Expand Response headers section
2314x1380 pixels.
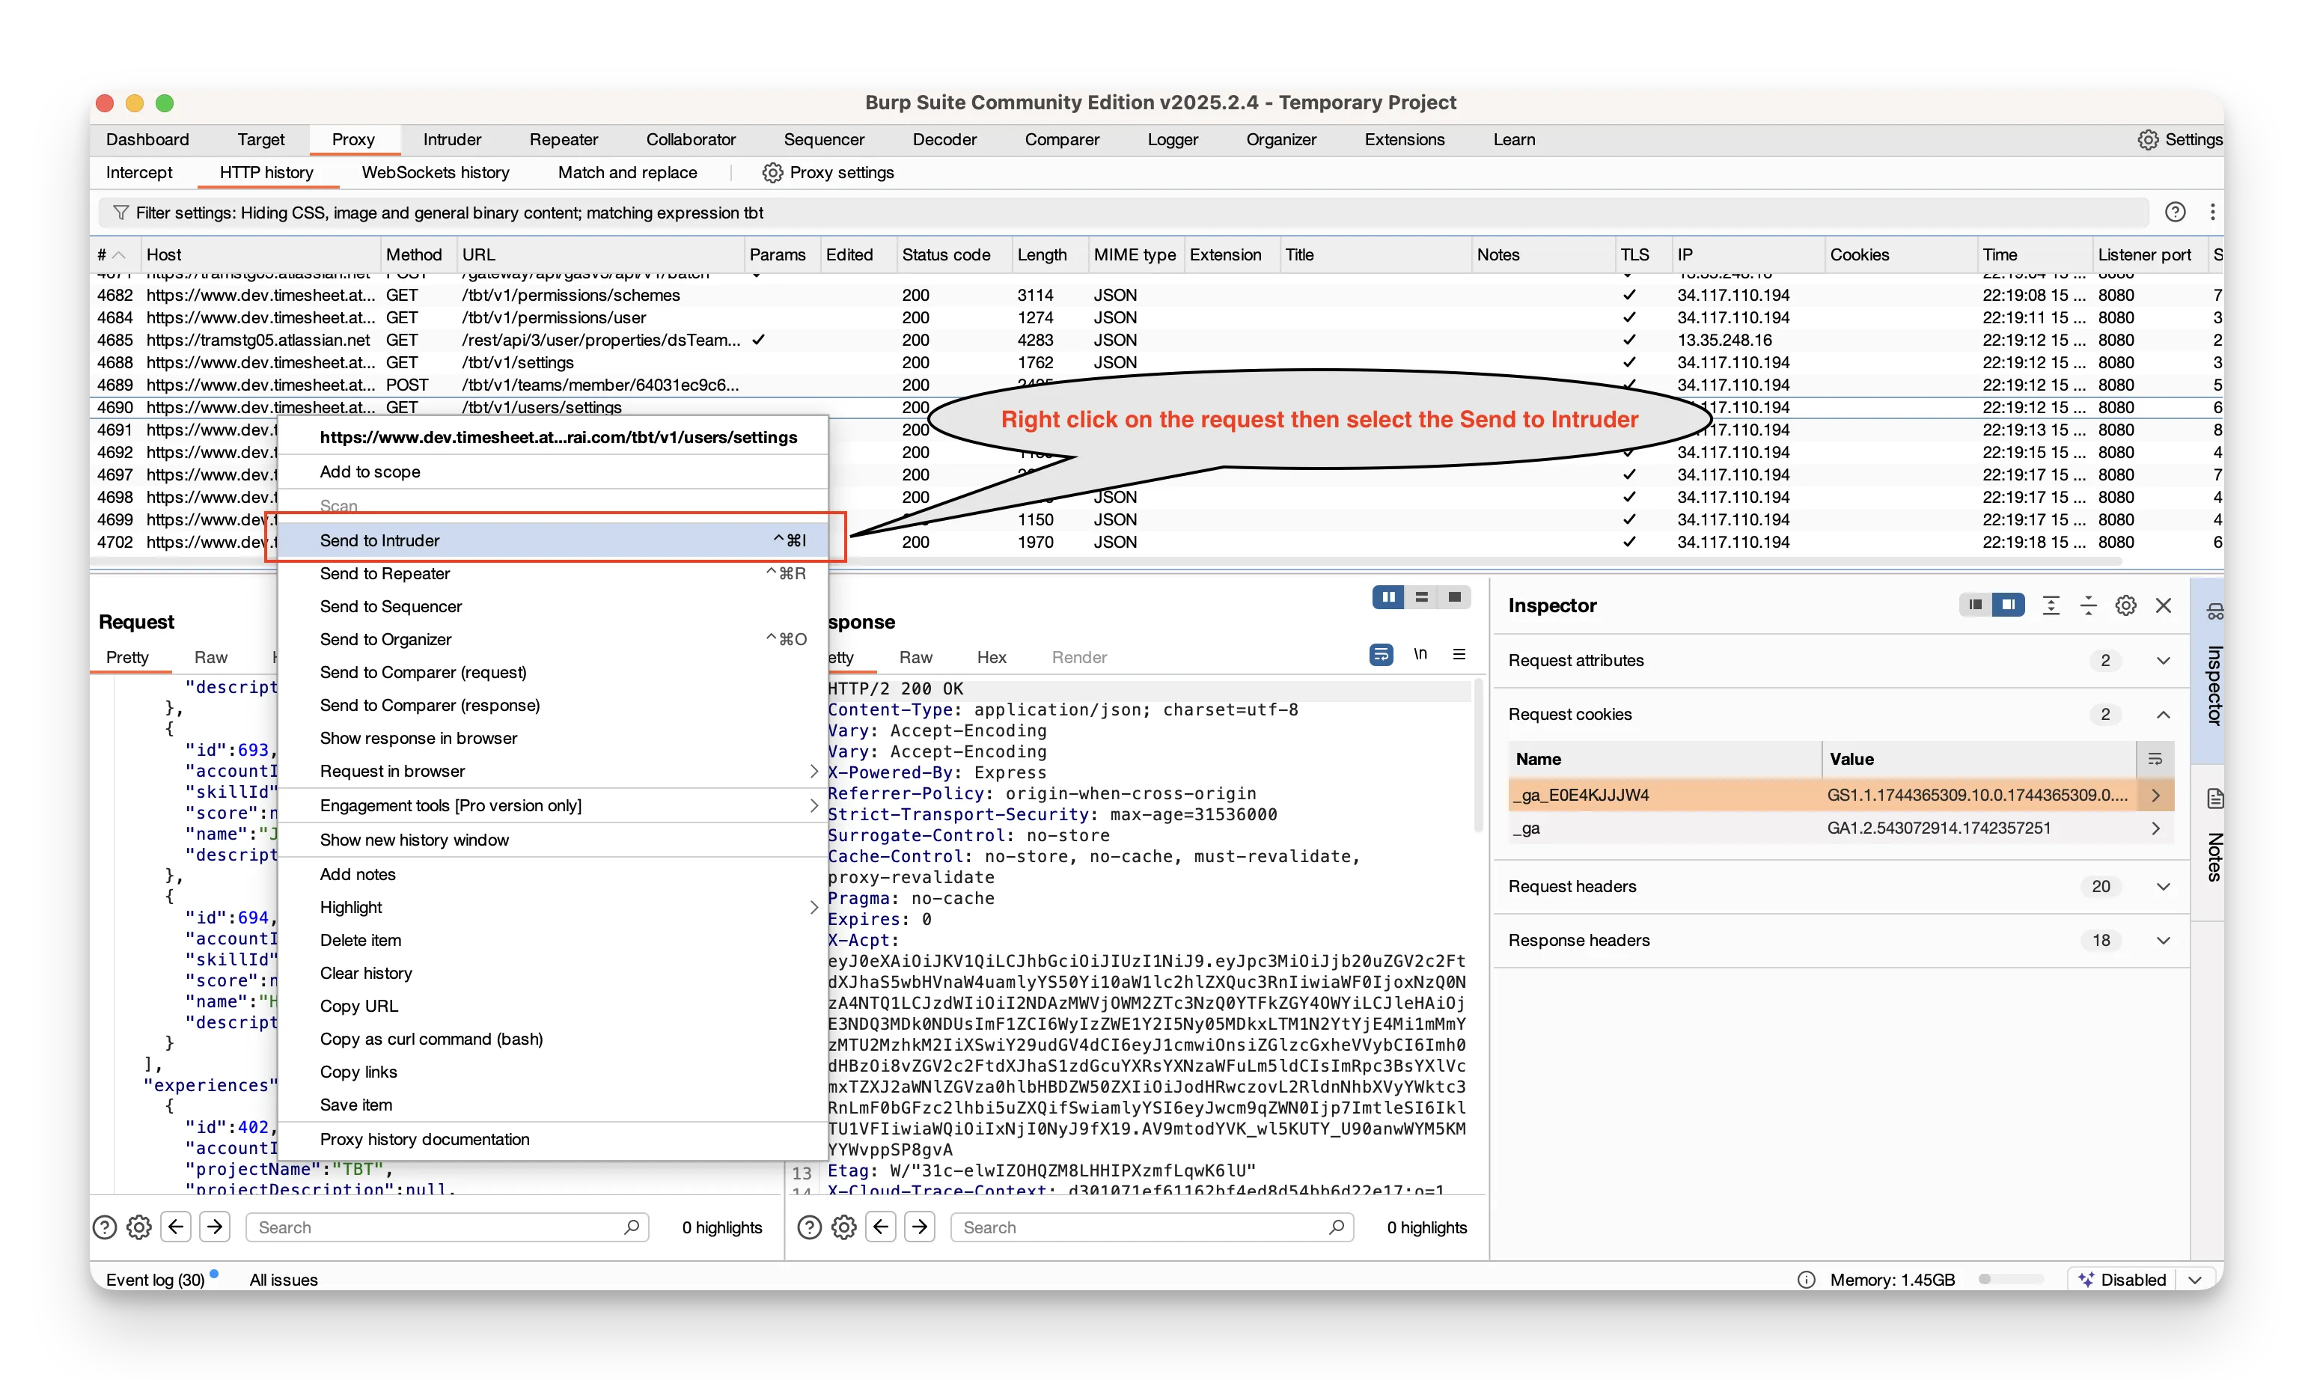point(2163,940)
